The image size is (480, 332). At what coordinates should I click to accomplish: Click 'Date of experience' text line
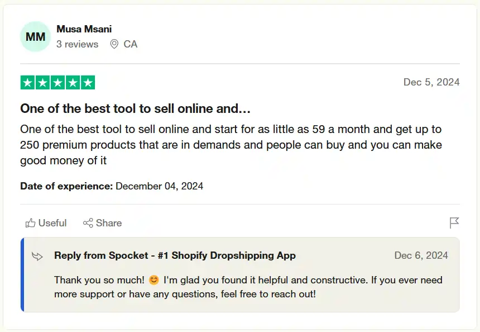click(112, 186)
